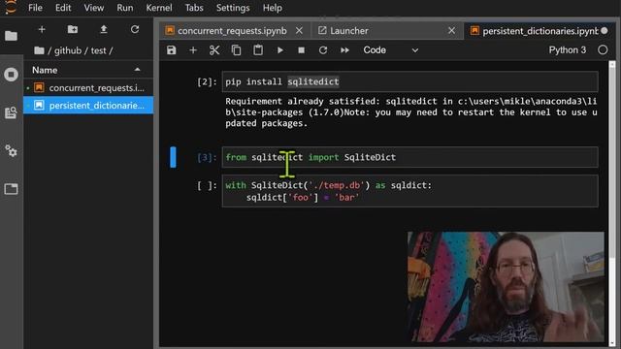Click the pip install output text
Viewport: 621px width, 349px height.
pos(410,112)
